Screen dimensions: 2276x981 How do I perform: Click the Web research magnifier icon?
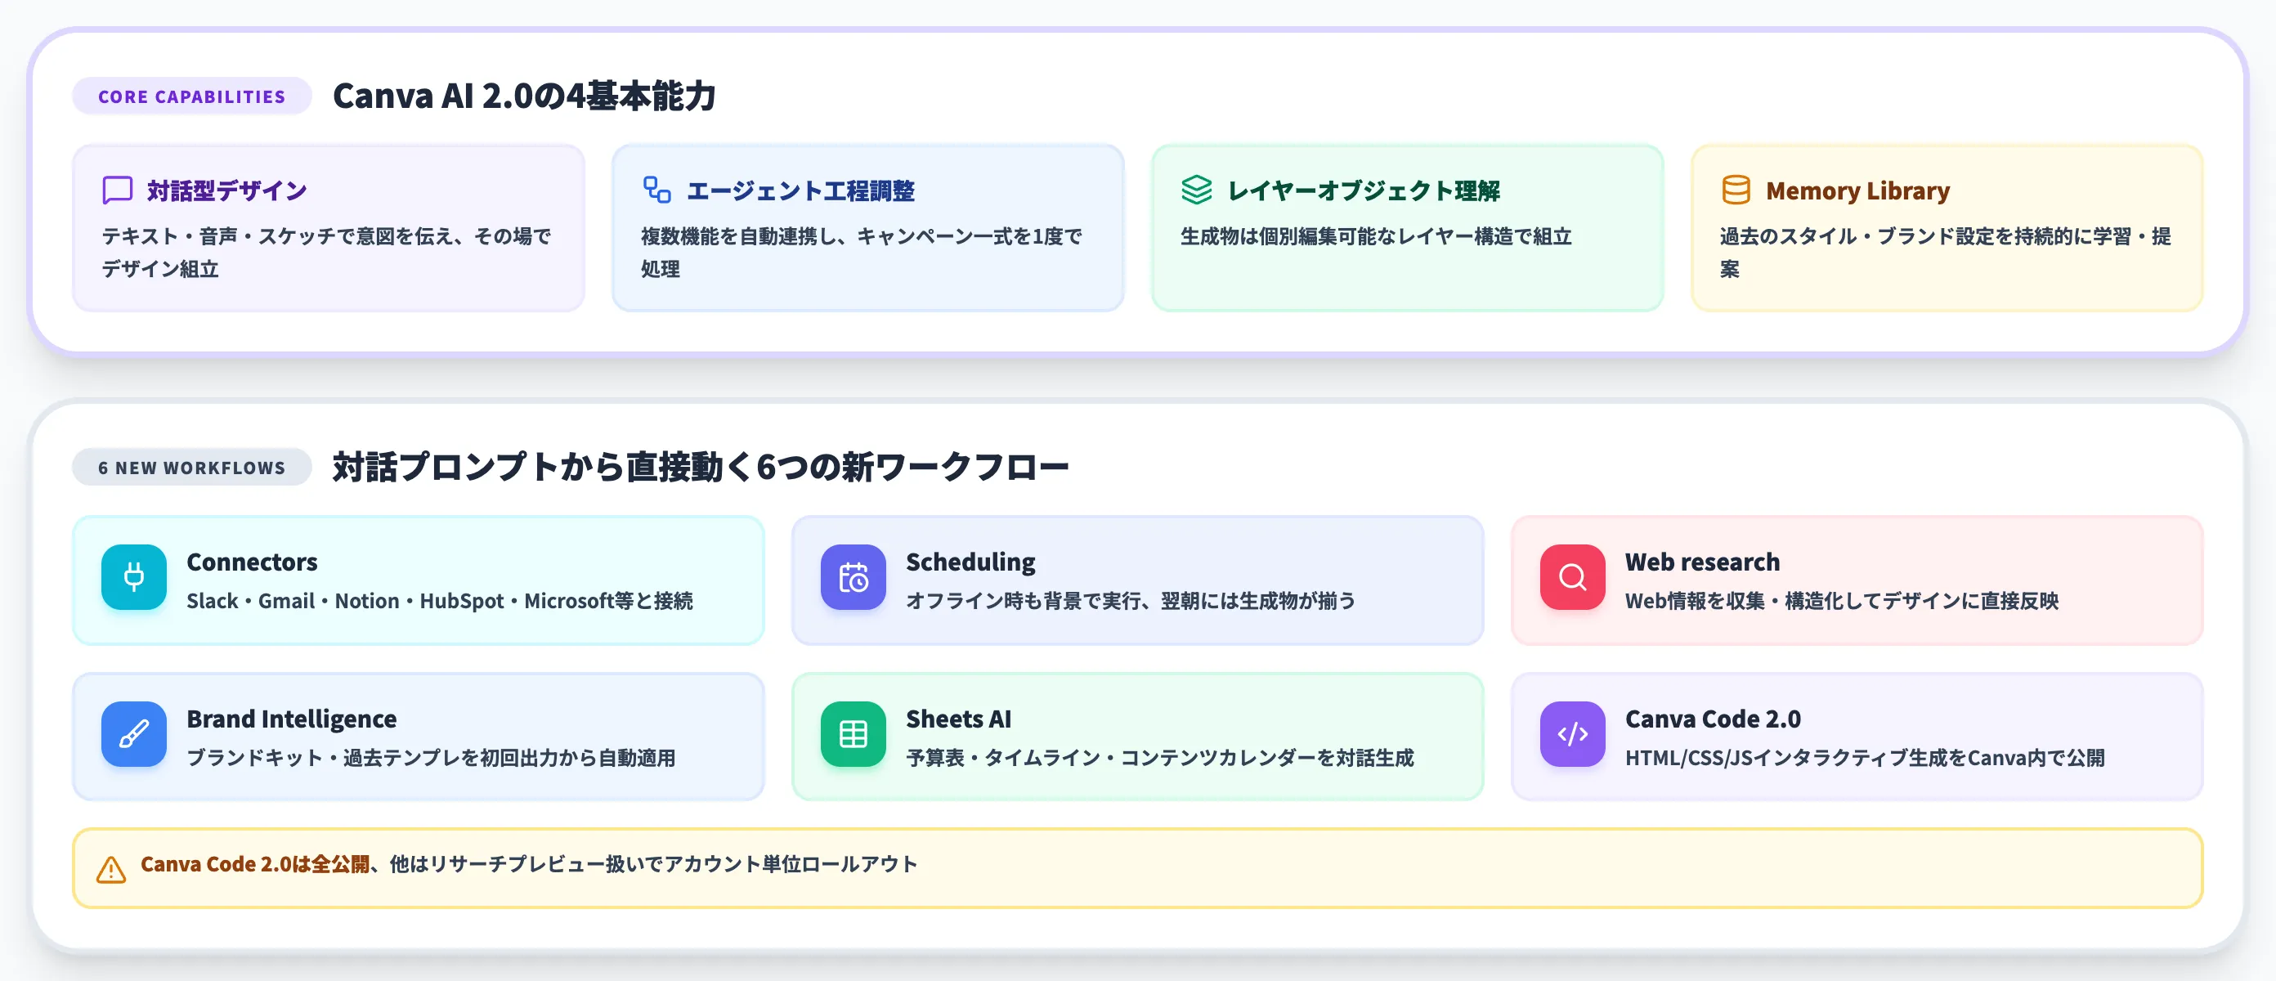(1572, 577)
